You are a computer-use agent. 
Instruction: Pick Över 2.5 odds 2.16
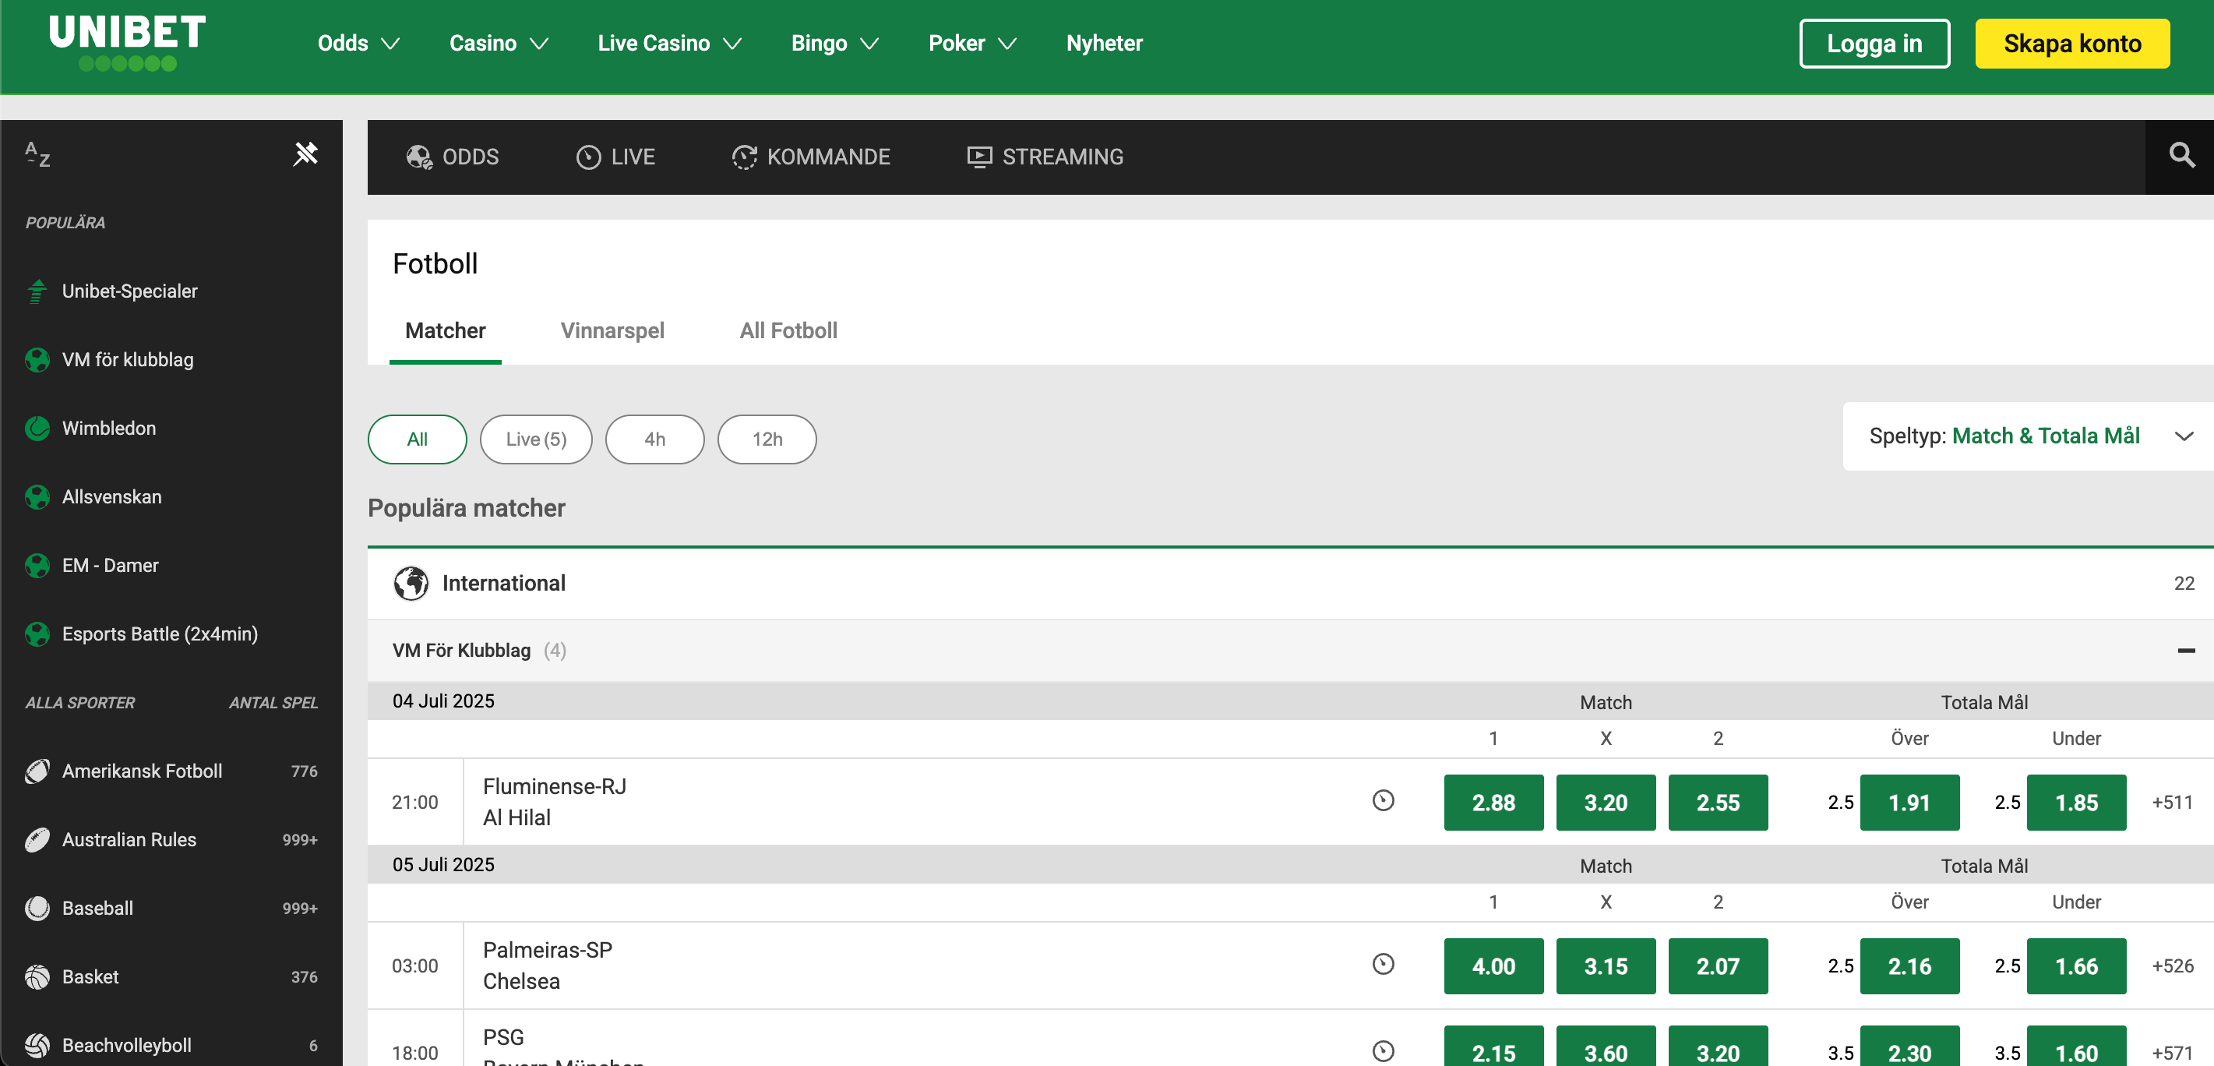tap(1909, 966)
